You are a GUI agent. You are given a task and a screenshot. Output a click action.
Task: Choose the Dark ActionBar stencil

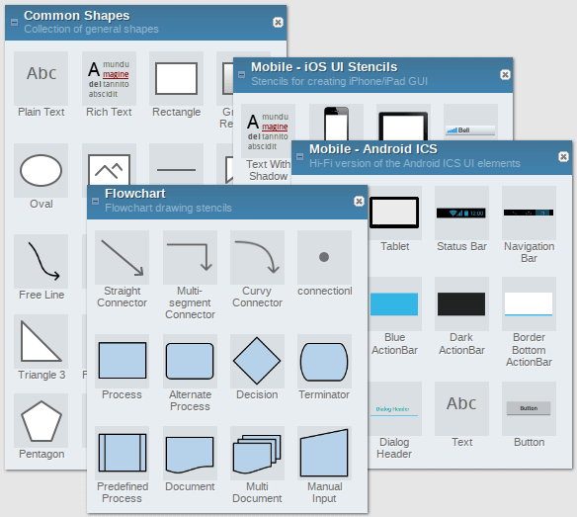pos(461,303)
